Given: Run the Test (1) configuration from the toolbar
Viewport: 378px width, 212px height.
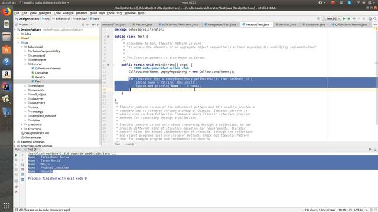Looking at the screenshot, I should coord(344,19).
